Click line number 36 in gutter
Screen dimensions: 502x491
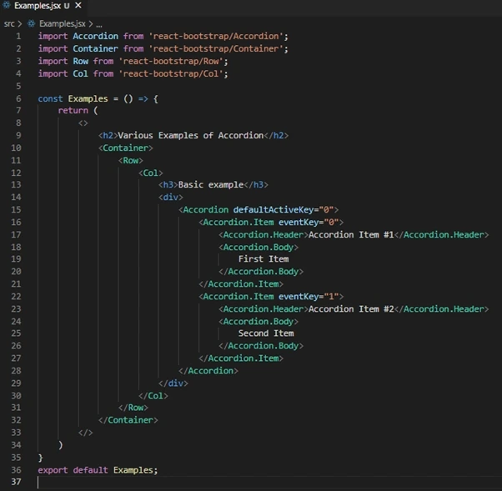[x=16, y=470]
